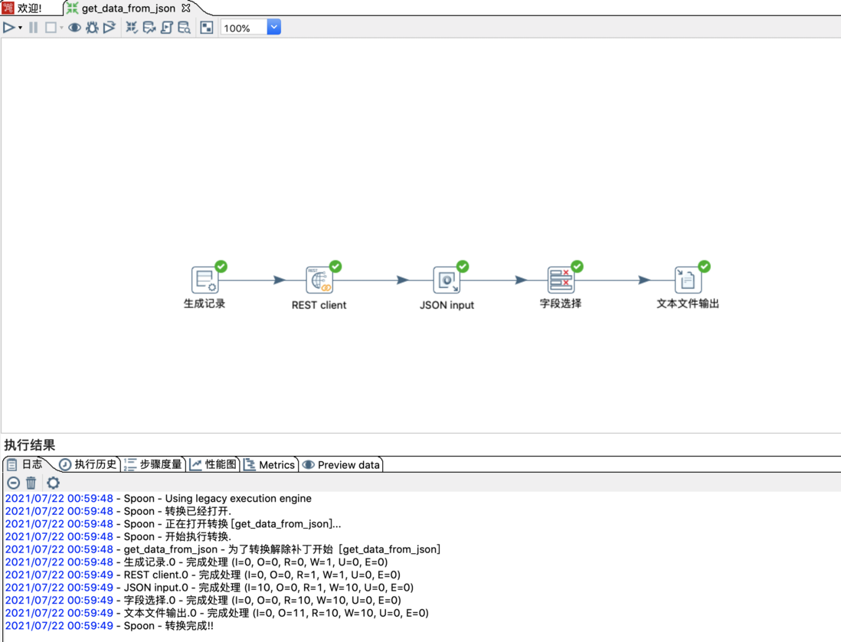Screen dimensions: 841x642
Task: Select the get_data_from_json tab
Action: (x=128, y=8)
